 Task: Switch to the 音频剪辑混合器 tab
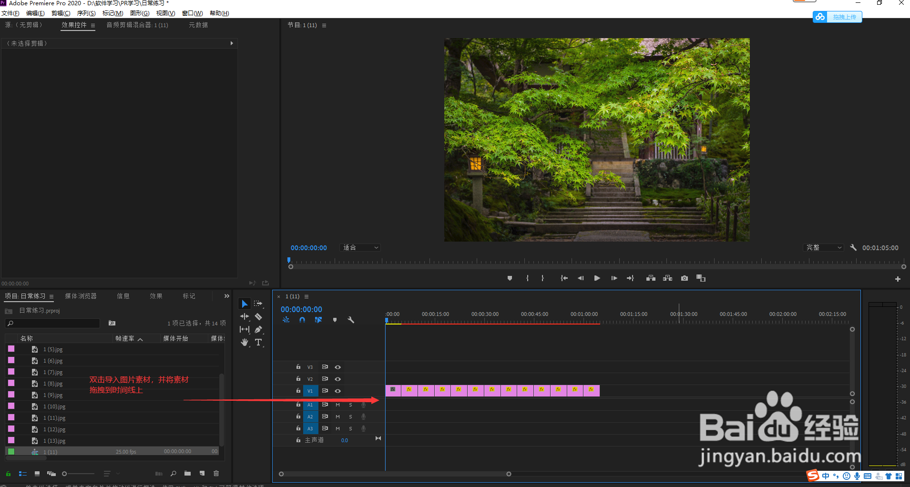137,25
